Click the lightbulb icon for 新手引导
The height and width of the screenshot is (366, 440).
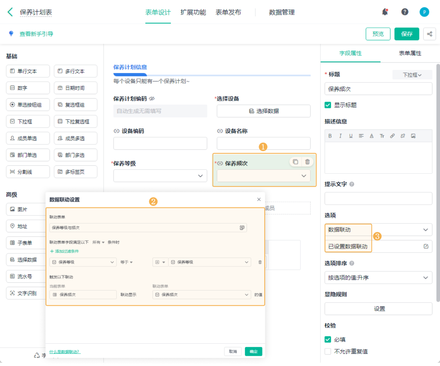click(x=11, y=34)
